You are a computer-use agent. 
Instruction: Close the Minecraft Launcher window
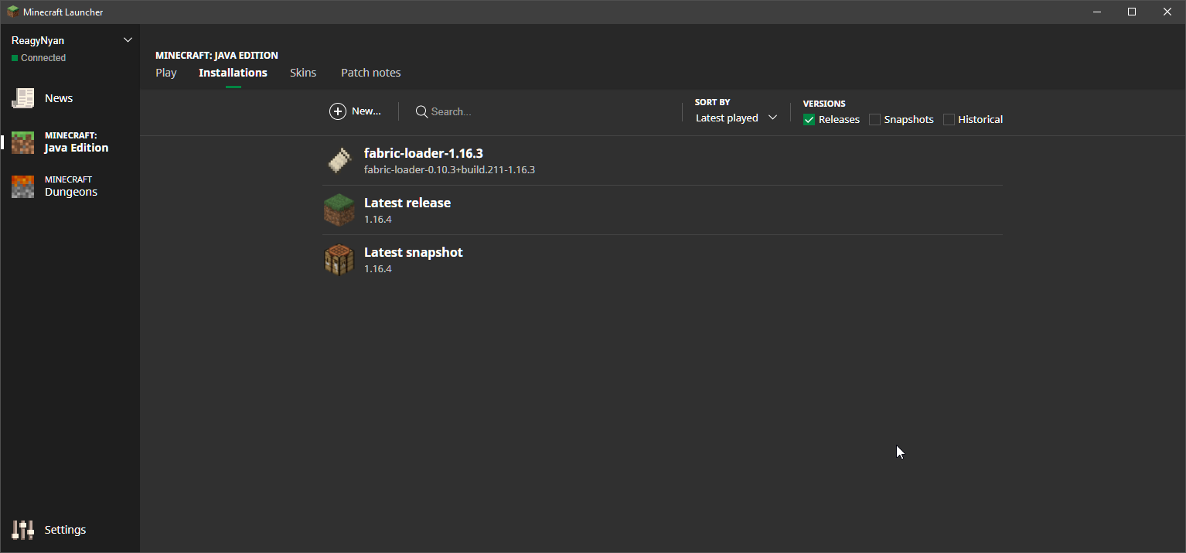pyautogui.click(x=1167, y=12)
